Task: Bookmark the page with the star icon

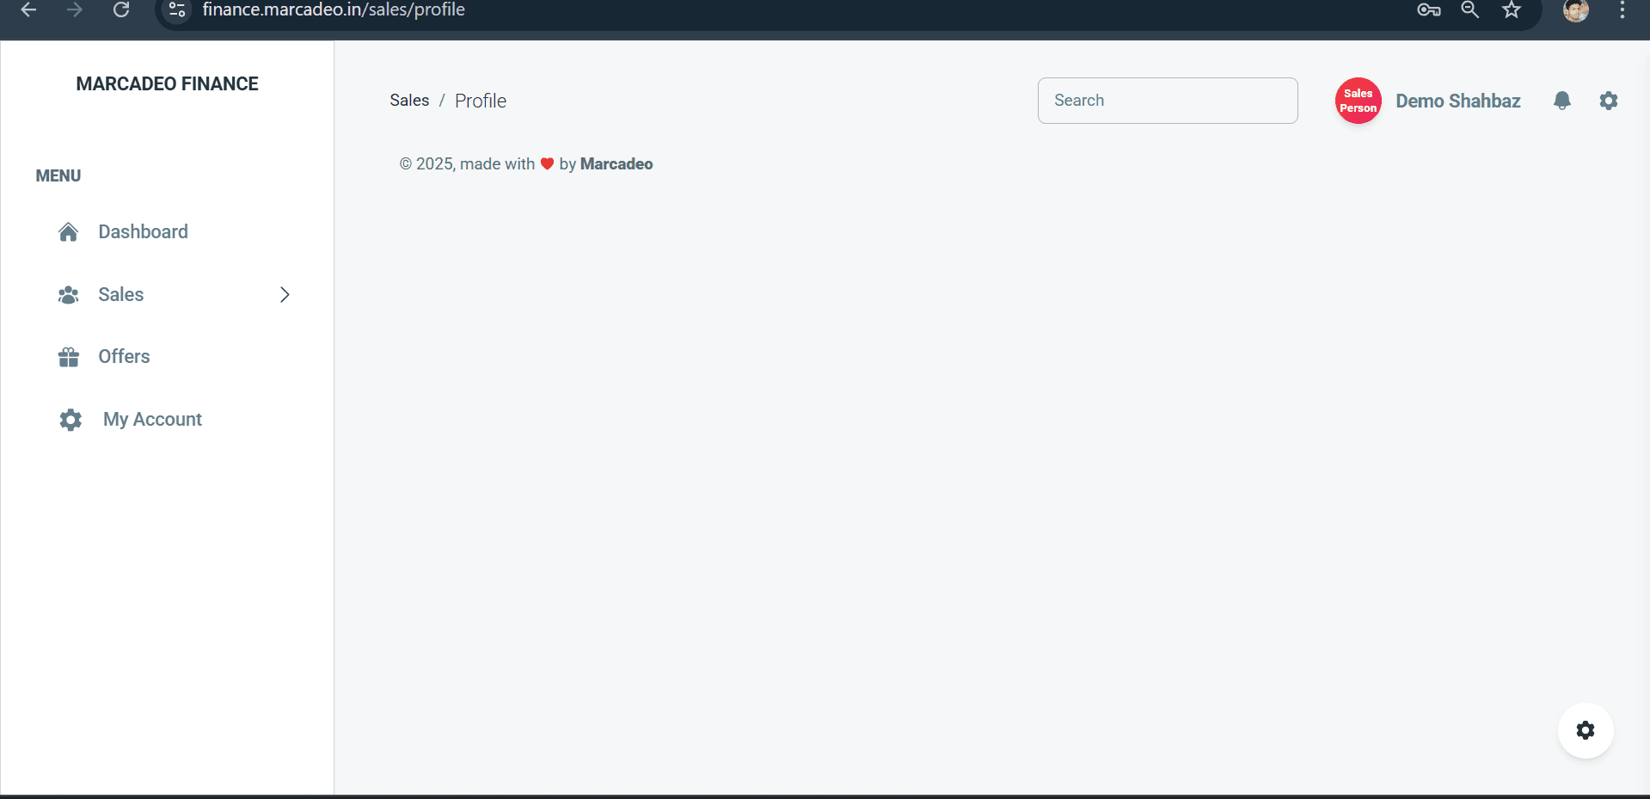Action: coord(1511,10)
